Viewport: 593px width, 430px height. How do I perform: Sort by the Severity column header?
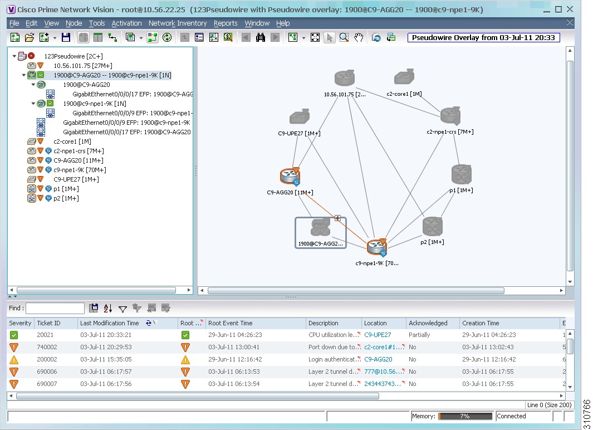tap(20, 323)
